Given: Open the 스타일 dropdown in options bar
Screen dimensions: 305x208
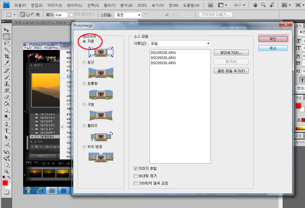Looking at the screenshot, I should [x=128, y=15].
